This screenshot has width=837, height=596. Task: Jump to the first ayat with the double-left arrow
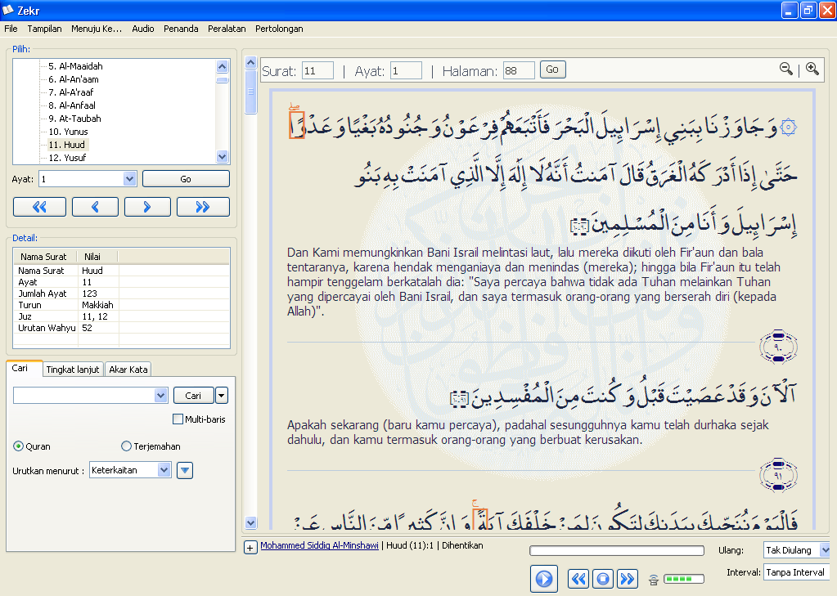39,207
